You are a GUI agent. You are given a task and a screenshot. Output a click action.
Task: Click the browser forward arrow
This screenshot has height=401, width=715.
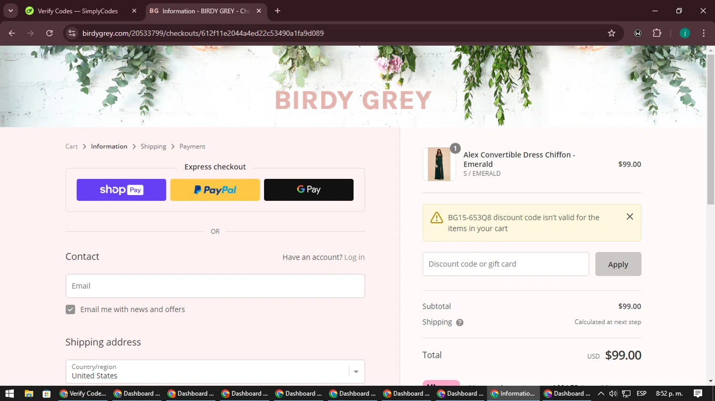[x=31, y=33]
